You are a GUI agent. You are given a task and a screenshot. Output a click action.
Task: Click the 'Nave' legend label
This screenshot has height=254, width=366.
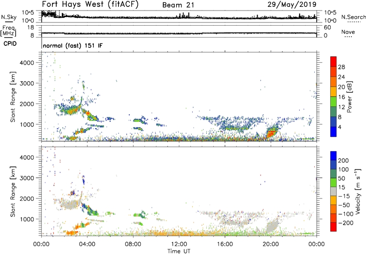point(348,32)
